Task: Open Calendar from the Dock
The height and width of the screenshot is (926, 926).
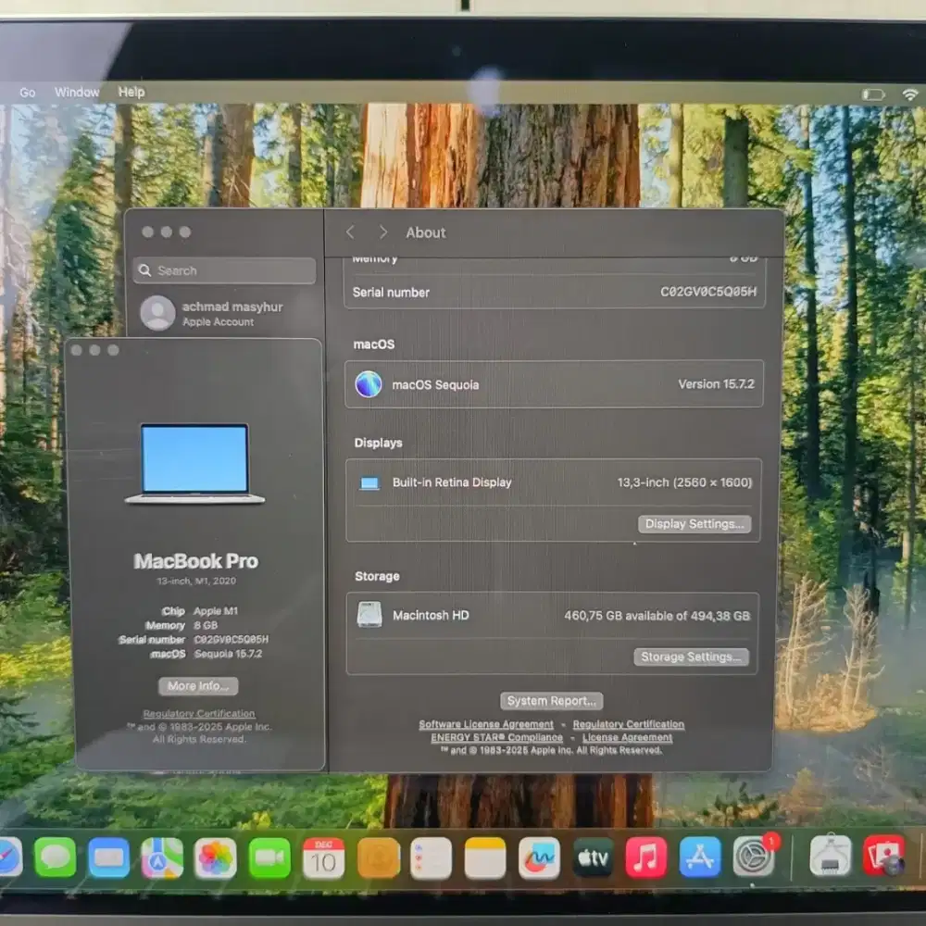Action: [322, 859]
